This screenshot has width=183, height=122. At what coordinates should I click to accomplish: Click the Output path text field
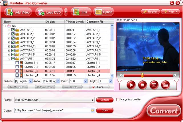click(53, 110)
